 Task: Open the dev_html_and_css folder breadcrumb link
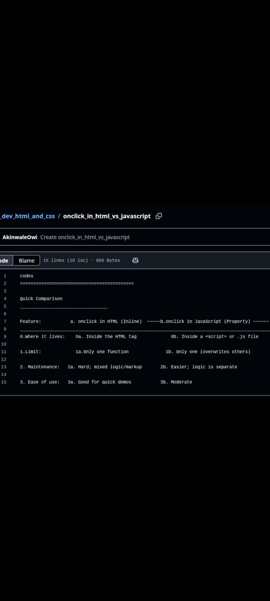[x=27, y=216]
